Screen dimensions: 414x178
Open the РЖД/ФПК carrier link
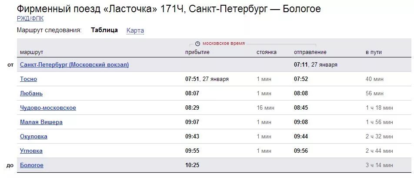(30, 18)
